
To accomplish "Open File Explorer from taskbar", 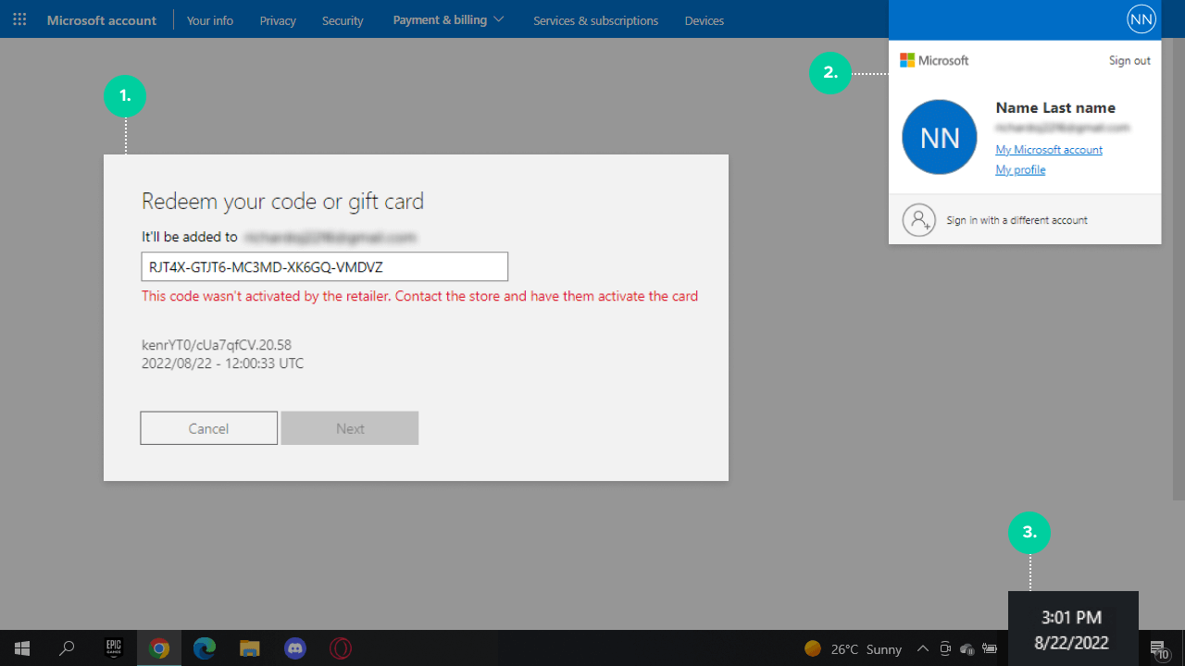I will [x=250, y=648].
